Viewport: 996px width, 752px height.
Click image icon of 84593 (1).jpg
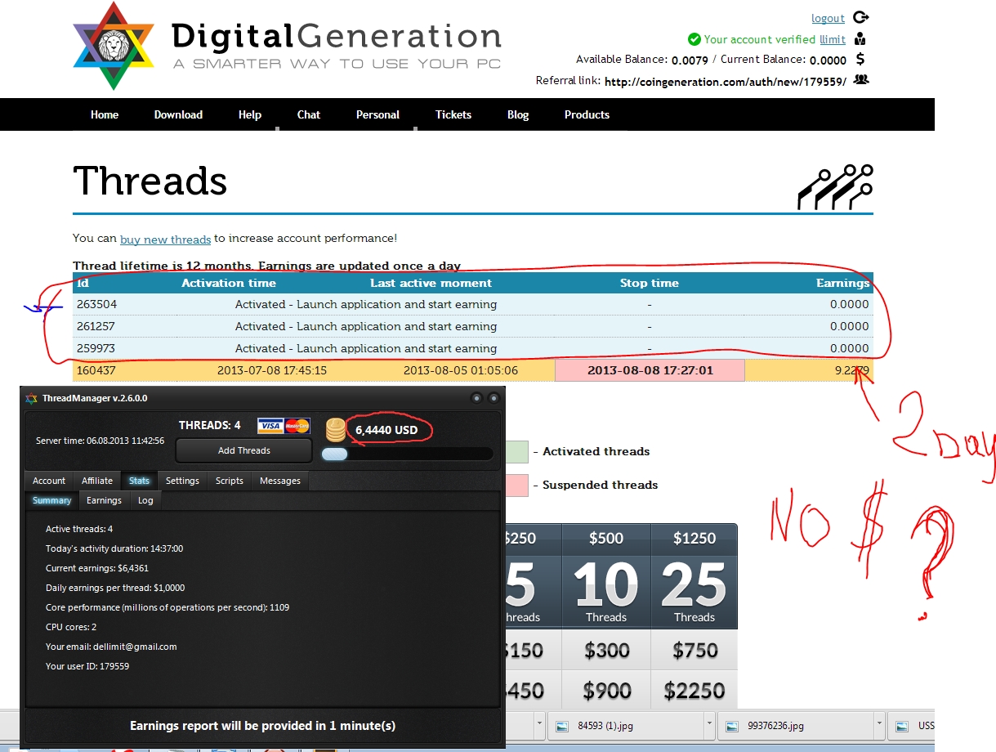point(561,725)
